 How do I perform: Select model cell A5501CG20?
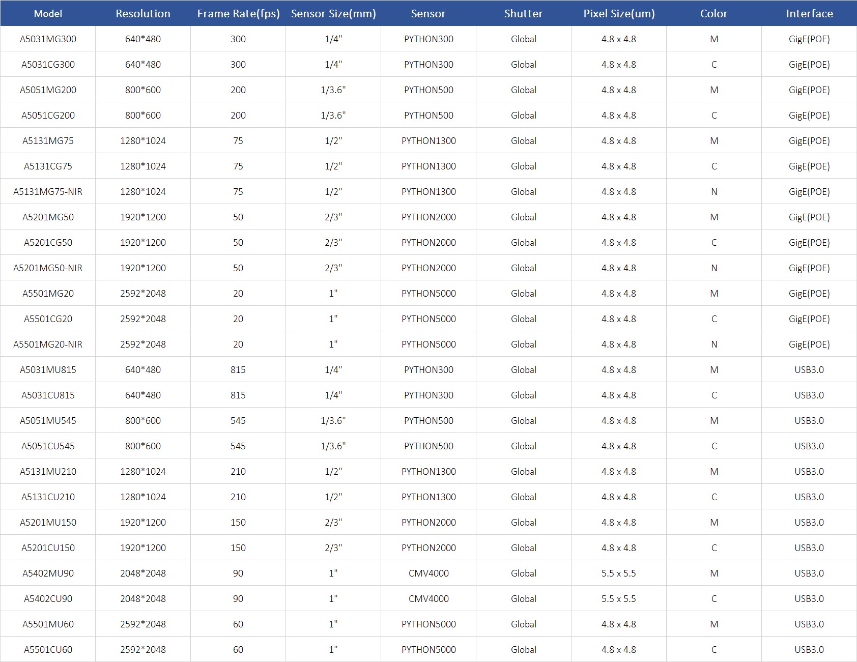pos(48,319)
